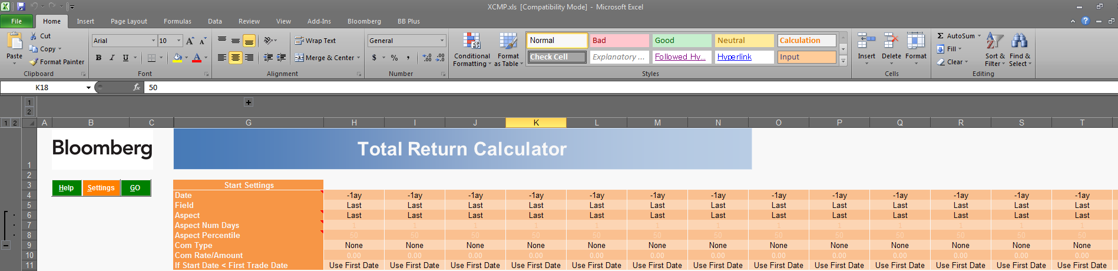The image size is (1118, 271).
Task: Apply the Bad cell style
Action: coord(619,41)
